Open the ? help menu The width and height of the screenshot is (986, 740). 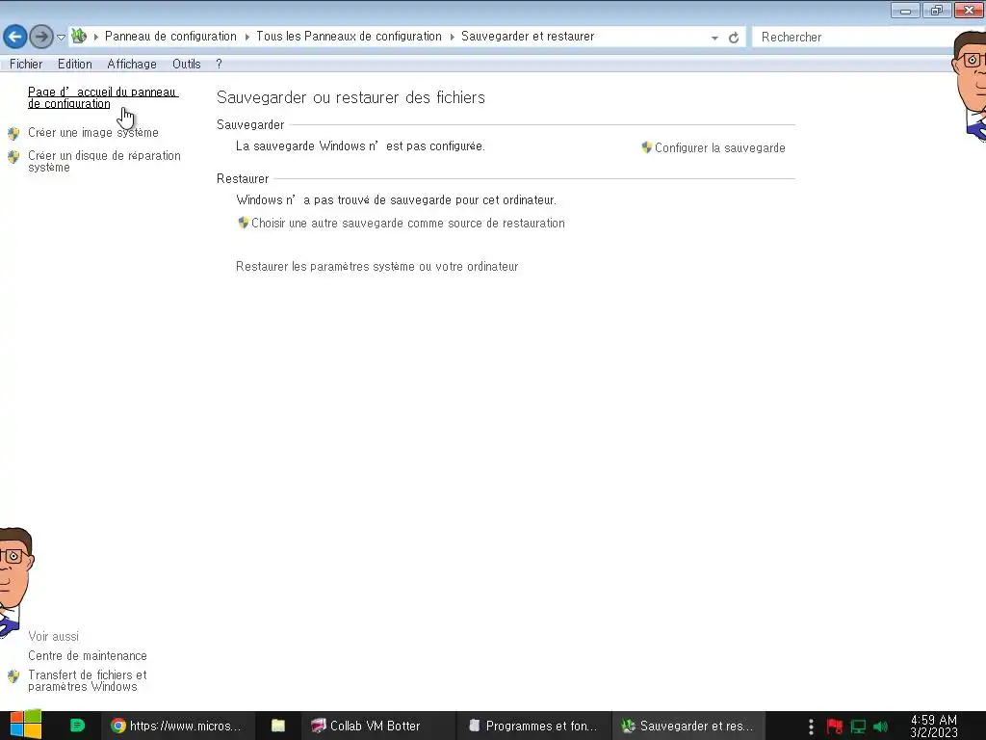coord(219,64)
